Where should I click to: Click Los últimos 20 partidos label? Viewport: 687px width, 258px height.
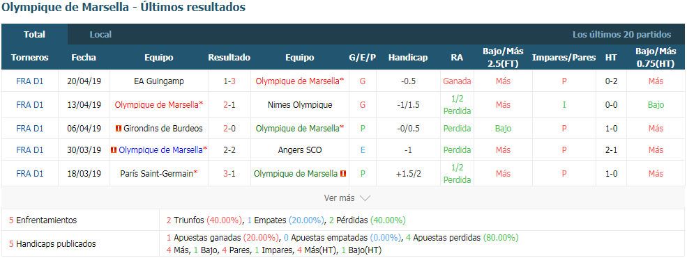point(621,35)
